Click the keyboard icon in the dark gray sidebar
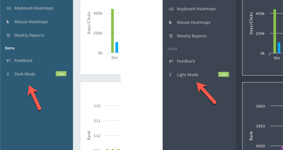Viewport: 283px width, 150px height. click(171, 9)
